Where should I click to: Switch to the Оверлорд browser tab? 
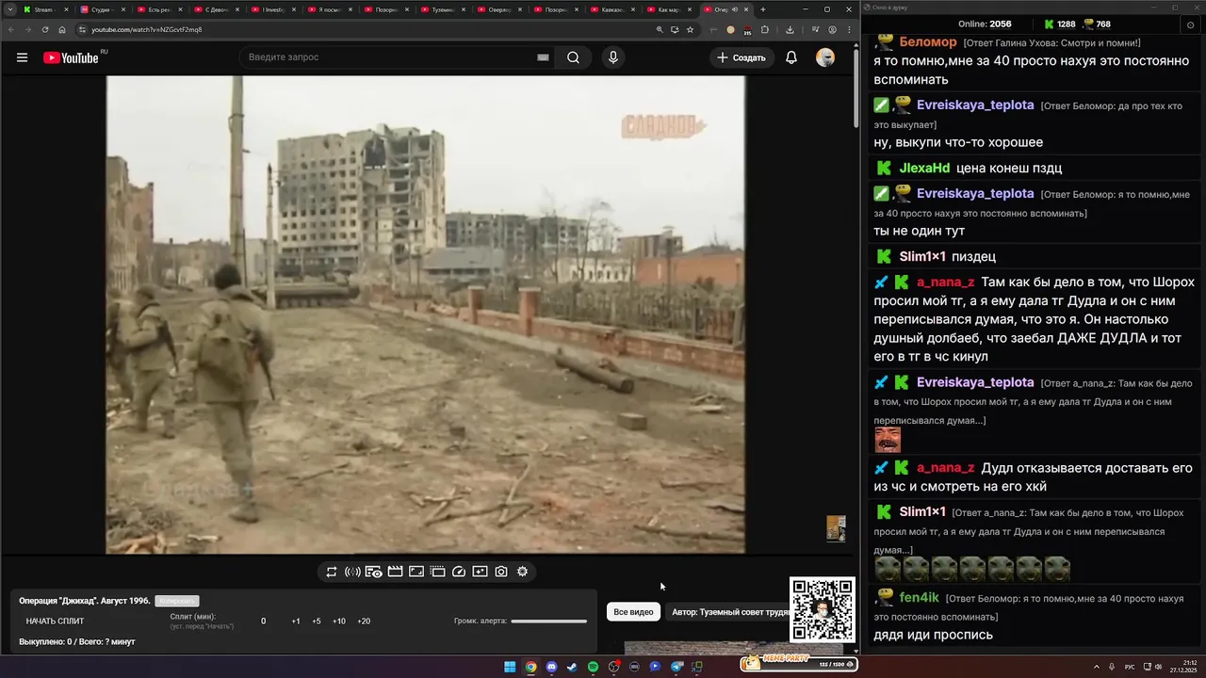pyautogui.click(x=499, y=9)
